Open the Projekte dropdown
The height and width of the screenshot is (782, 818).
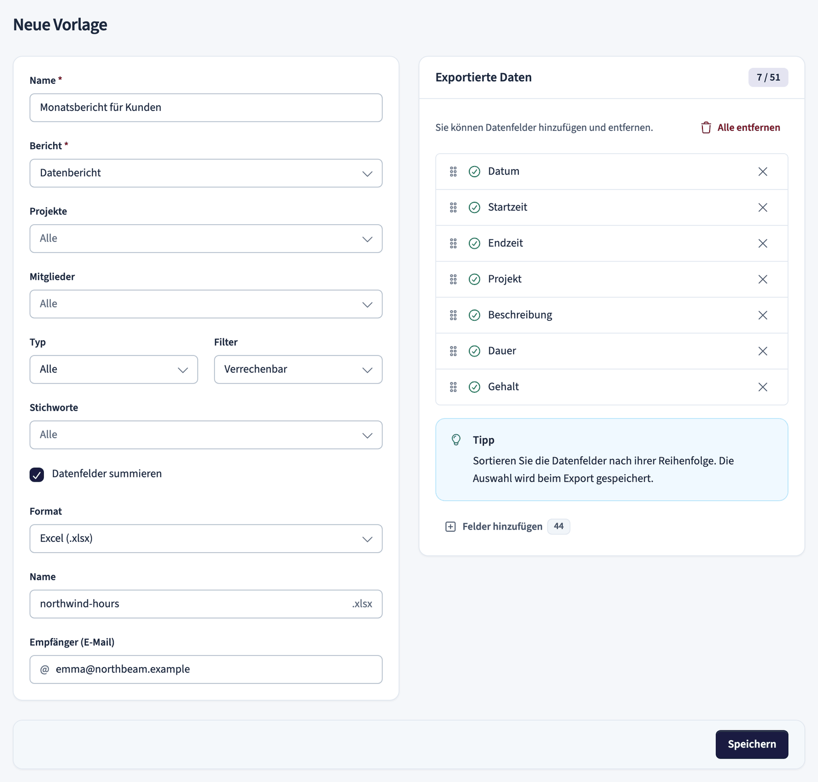(x=206, y=239)
